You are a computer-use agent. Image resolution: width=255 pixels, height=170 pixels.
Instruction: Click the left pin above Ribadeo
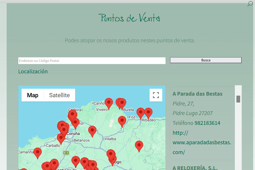(141, 113)
